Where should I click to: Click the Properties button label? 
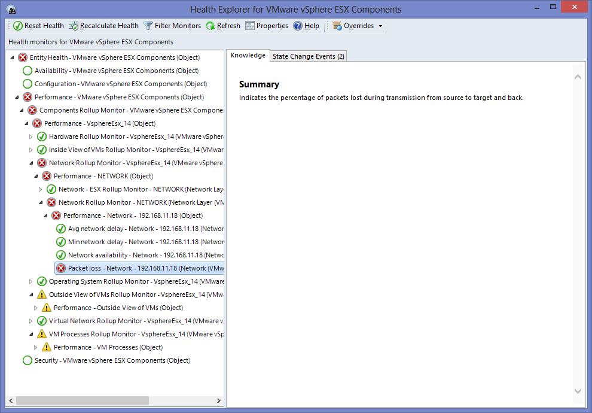[x=272, y=26]
